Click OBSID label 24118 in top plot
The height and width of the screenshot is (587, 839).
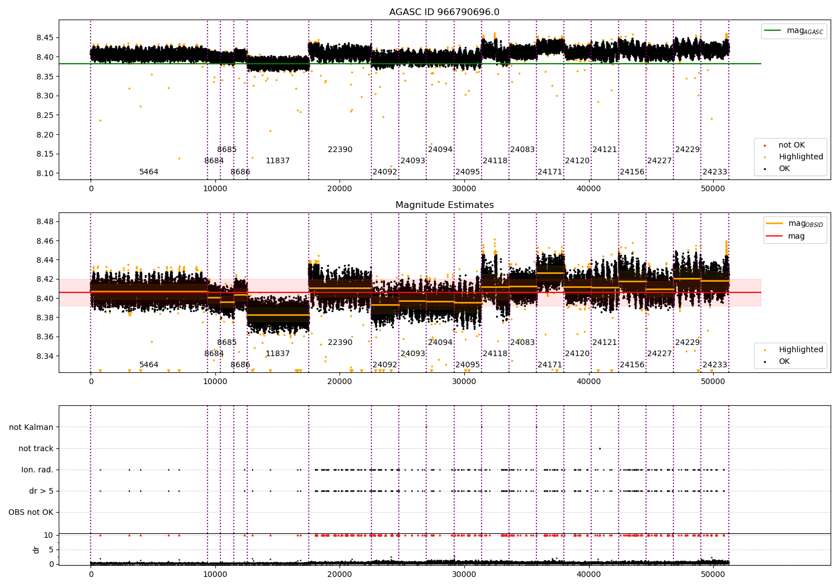(x=495, y=161)
